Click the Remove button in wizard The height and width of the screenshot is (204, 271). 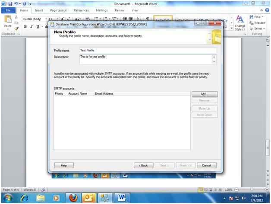click(205, 100)
